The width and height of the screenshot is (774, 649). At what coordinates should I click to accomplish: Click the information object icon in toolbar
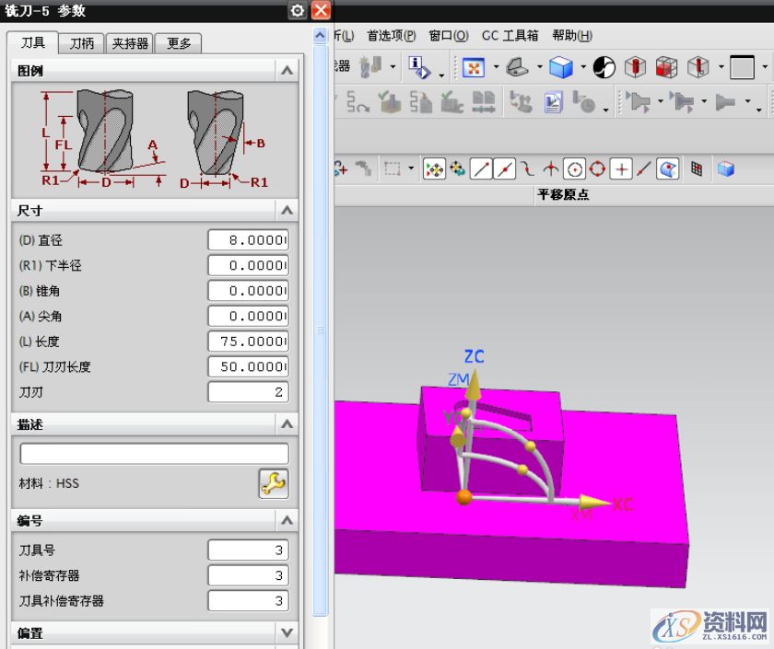(x=417, y=67)
